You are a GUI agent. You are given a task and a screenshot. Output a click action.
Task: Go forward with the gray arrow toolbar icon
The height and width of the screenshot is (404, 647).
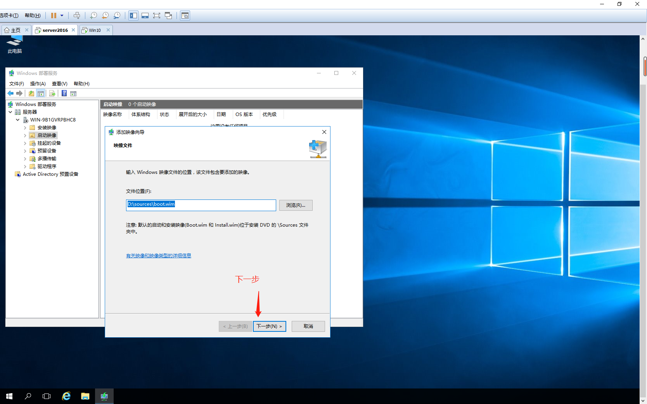click(19, 93)
